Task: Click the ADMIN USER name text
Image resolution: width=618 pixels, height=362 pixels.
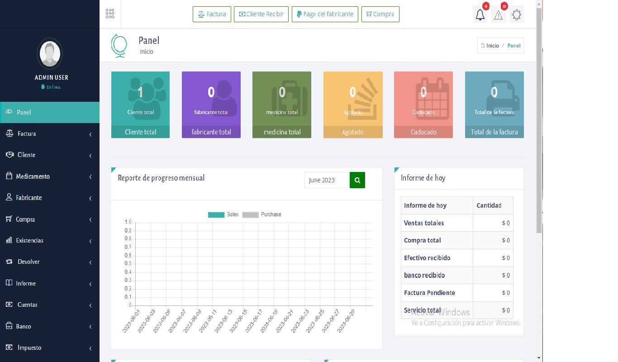Action: tap(52, 77)
